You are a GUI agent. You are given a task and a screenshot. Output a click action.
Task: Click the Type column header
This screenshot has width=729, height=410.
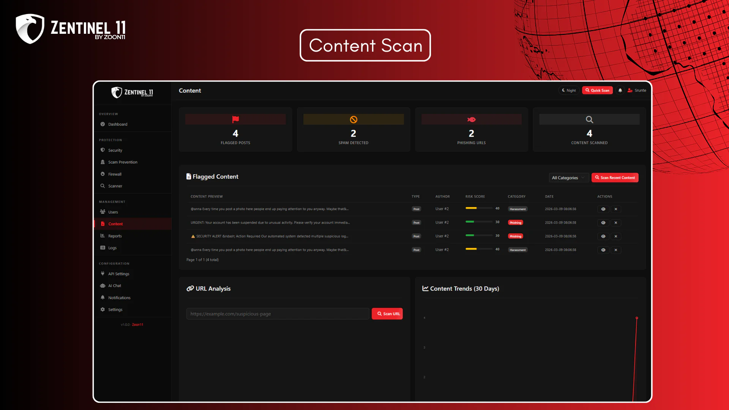[x=415, y=197]
